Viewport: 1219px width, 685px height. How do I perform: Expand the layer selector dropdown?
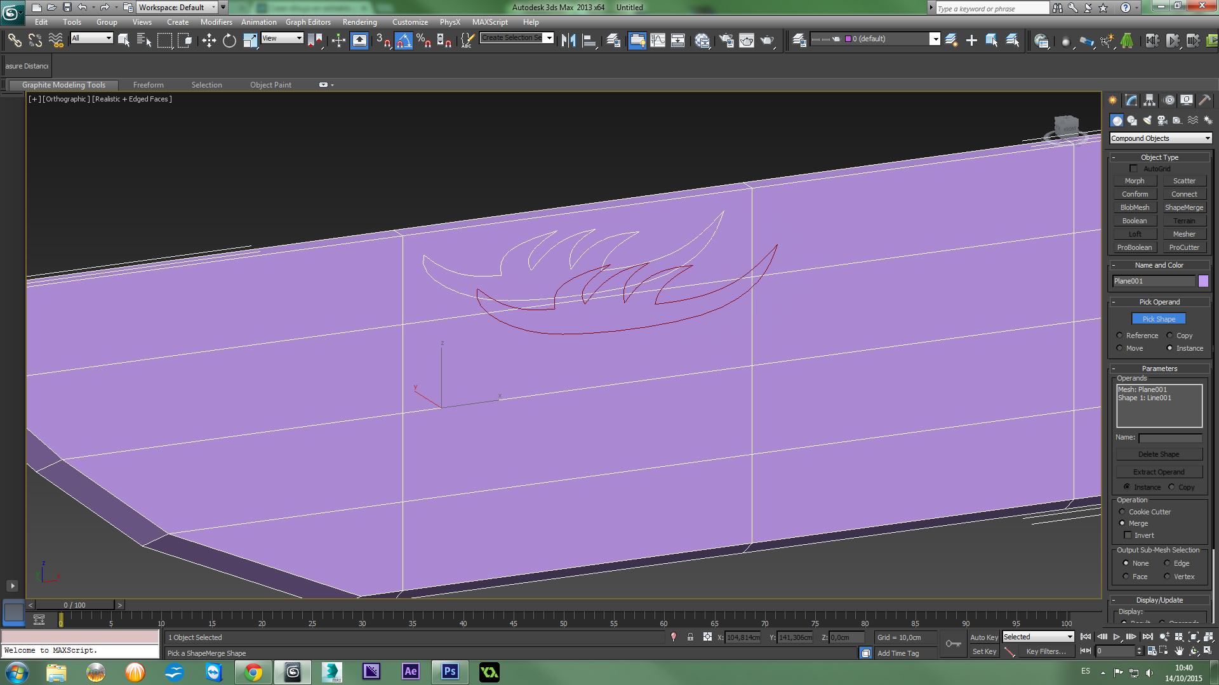tap(935, 39)
